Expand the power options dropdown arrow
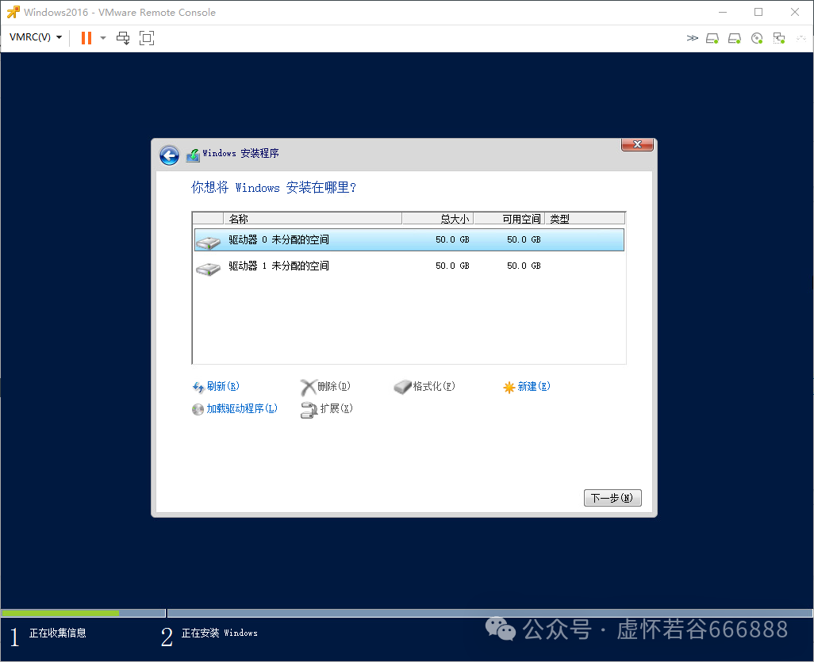This screenshot has width=814, height=662. pos(103,38)
